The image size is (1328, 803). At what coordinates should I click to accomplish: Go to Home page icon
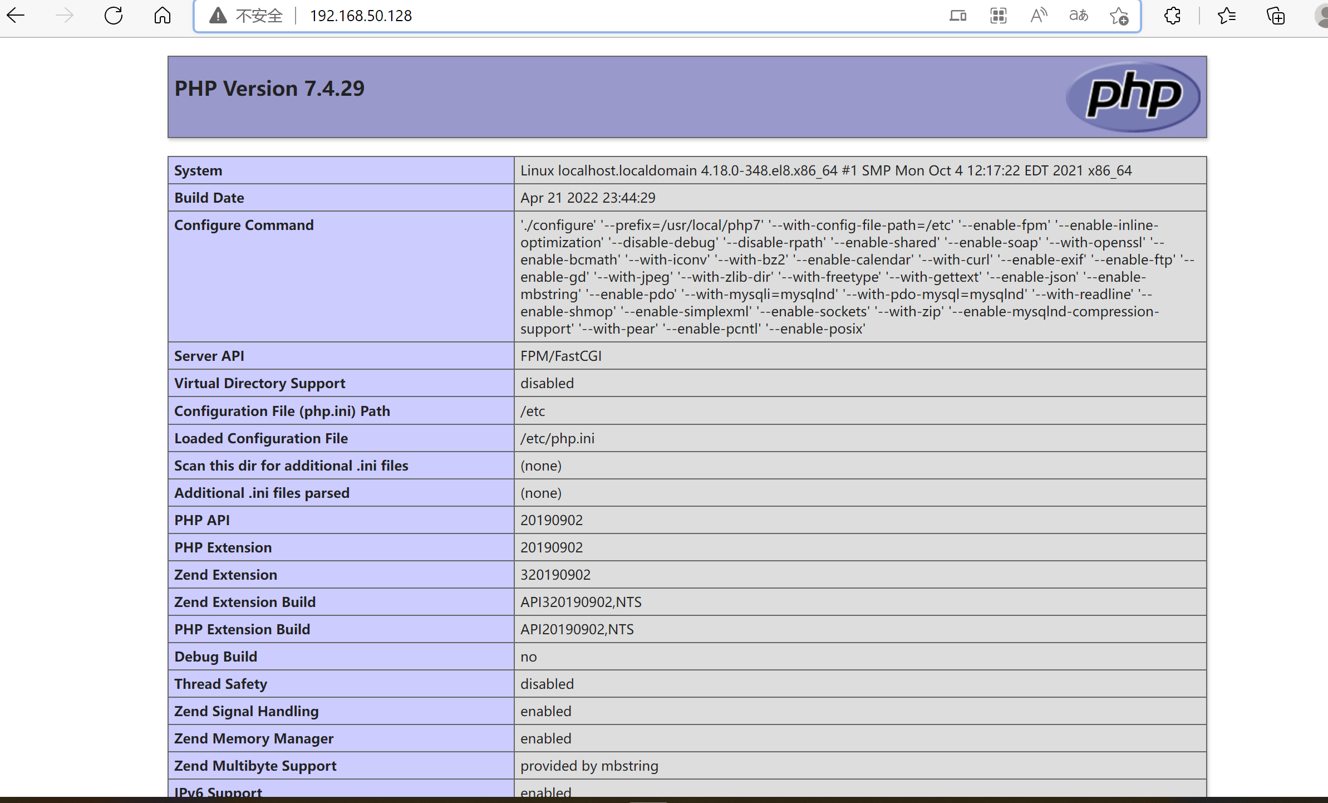[162, 16]
